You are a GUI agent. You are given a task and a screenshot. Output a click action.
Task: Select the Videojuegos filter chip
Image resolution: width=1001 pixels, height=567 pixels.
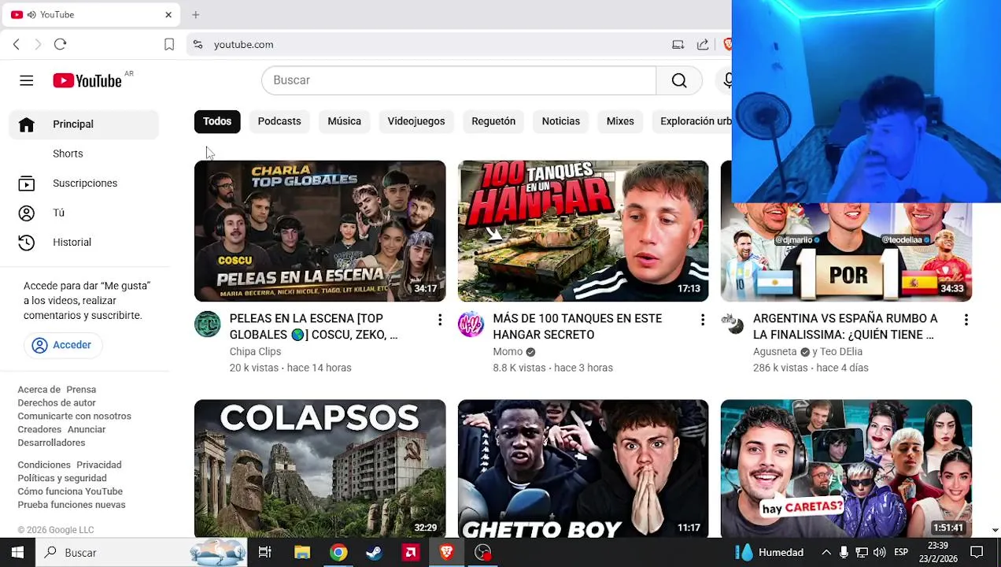pyautogui.click(x=416, y=121)
